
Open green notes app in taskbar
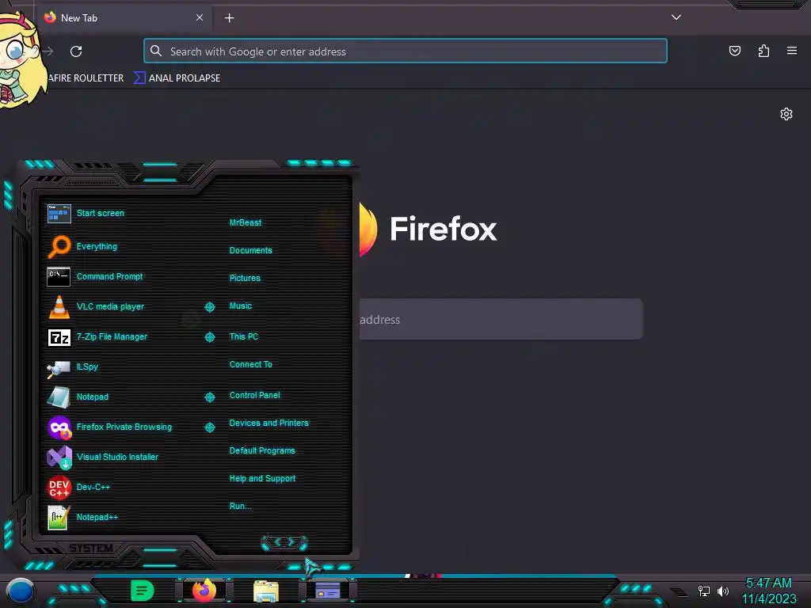point(142,591)
